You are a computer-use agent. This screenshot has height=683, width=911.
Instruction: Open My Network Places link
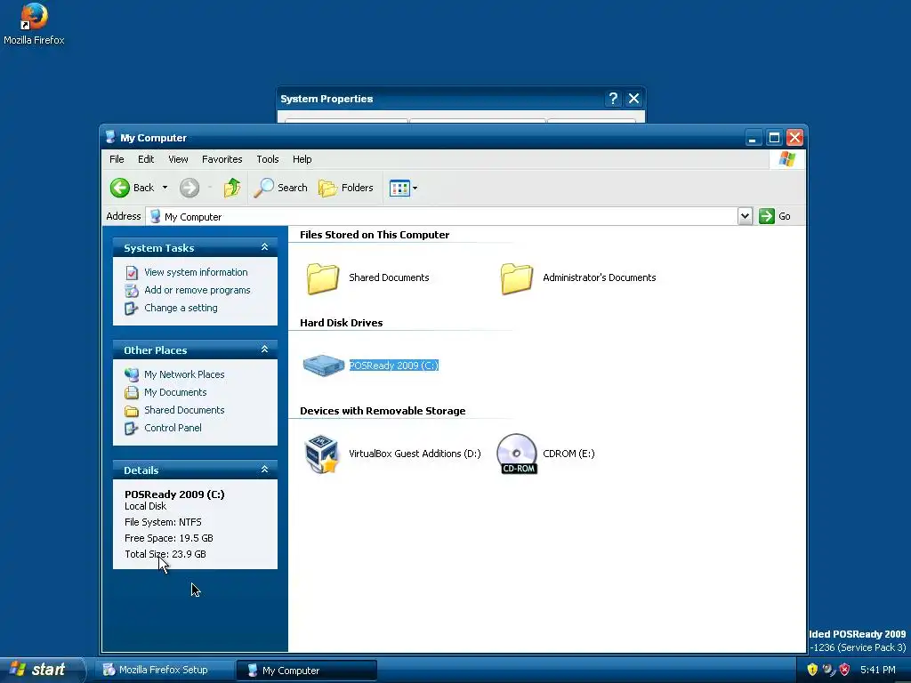(x=184, y=374)
